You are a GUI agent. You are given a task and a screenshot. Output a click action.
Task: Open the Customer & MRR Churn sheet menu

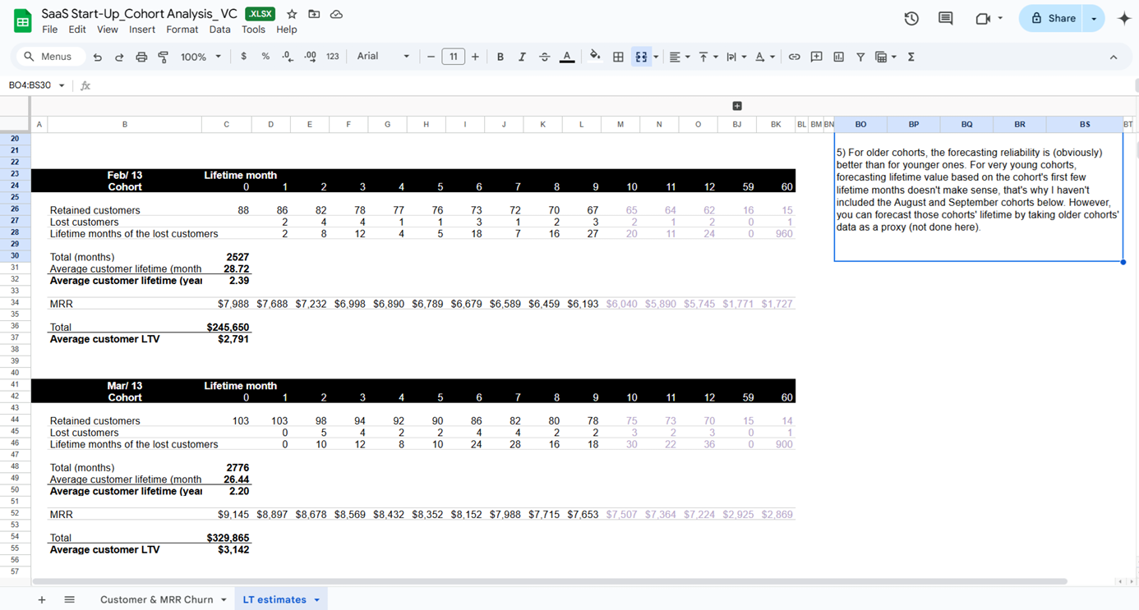pyautogui.click(x=224, y=599)
